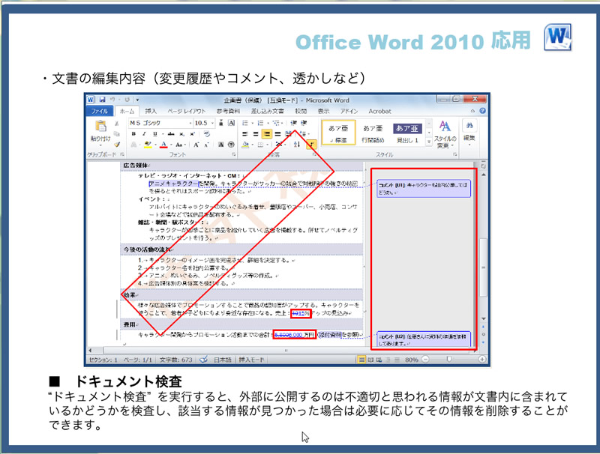Expand the highlight color arrow

coord(155,145)
